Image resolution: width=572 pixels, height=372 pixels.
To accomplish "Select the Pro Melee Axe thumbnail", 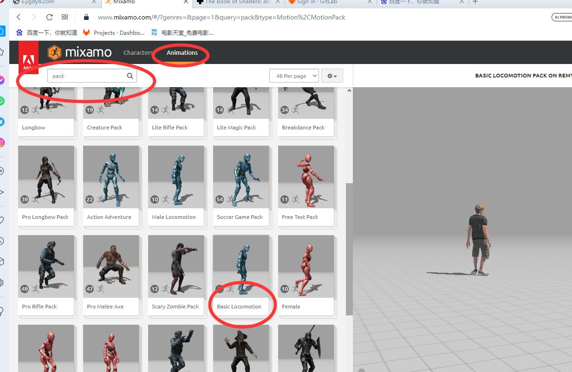I will [111, 267].
